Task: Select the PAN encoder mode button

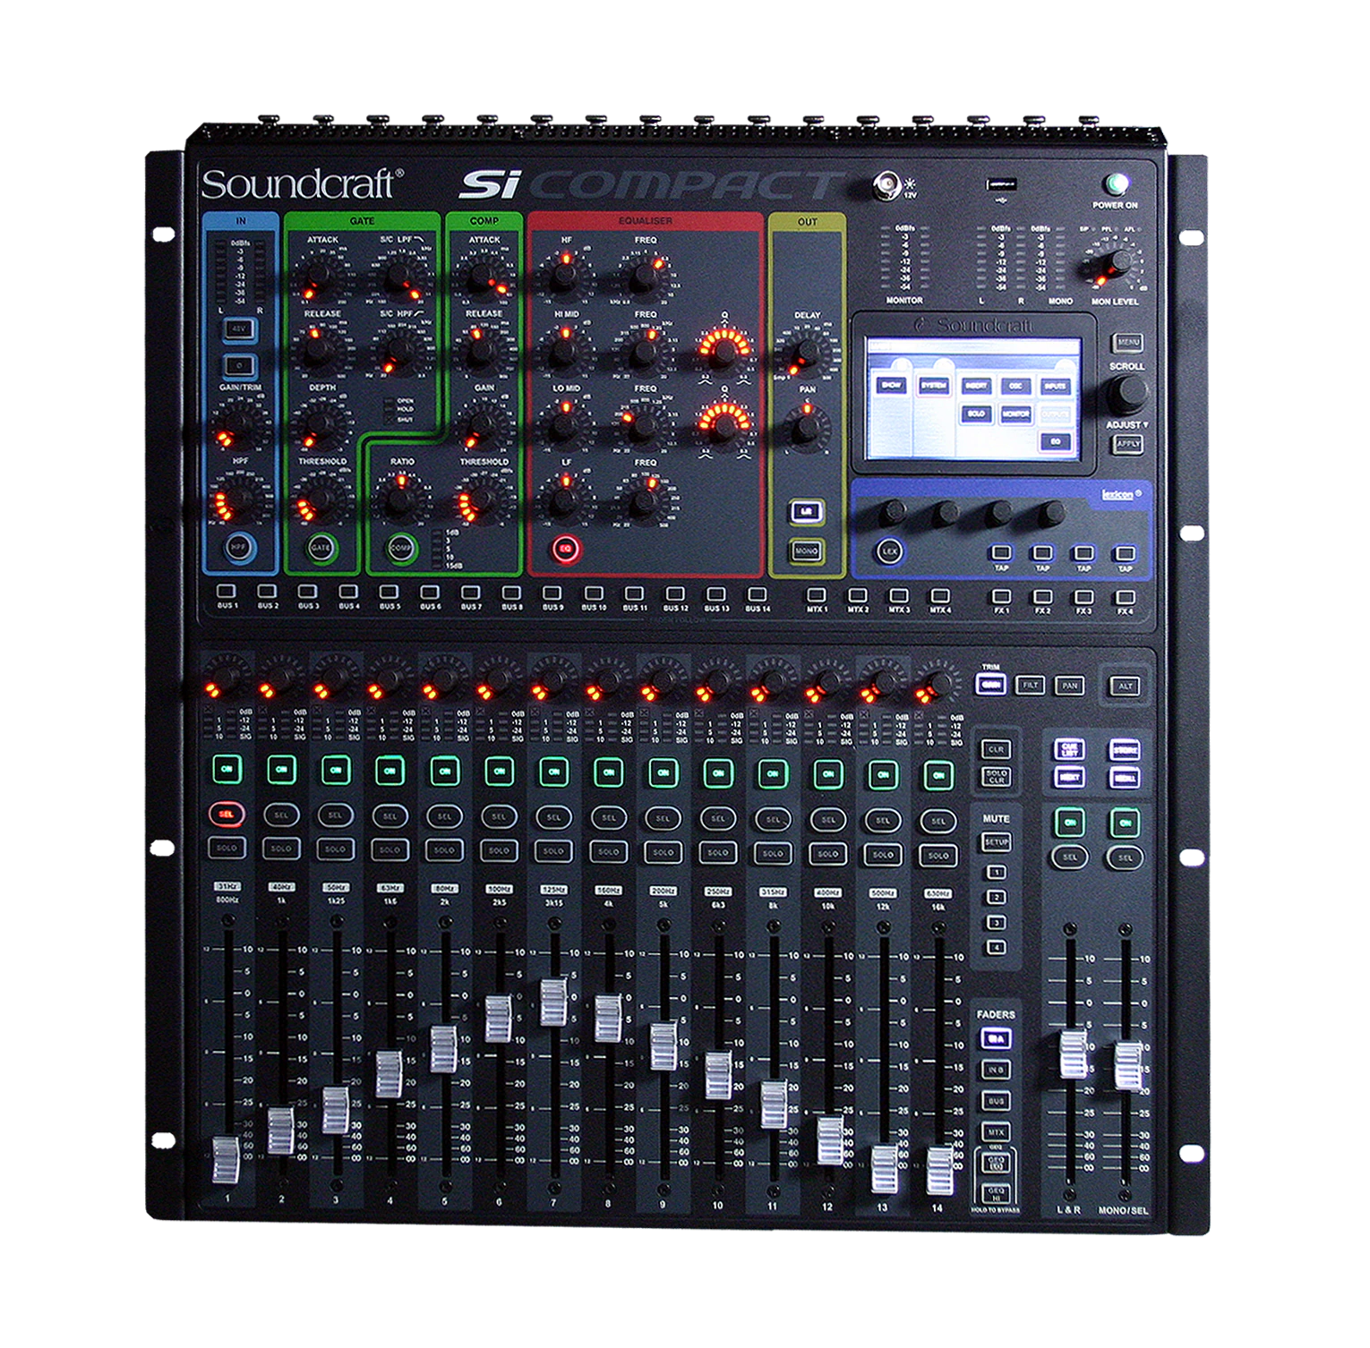Action: coord(1069,686)
